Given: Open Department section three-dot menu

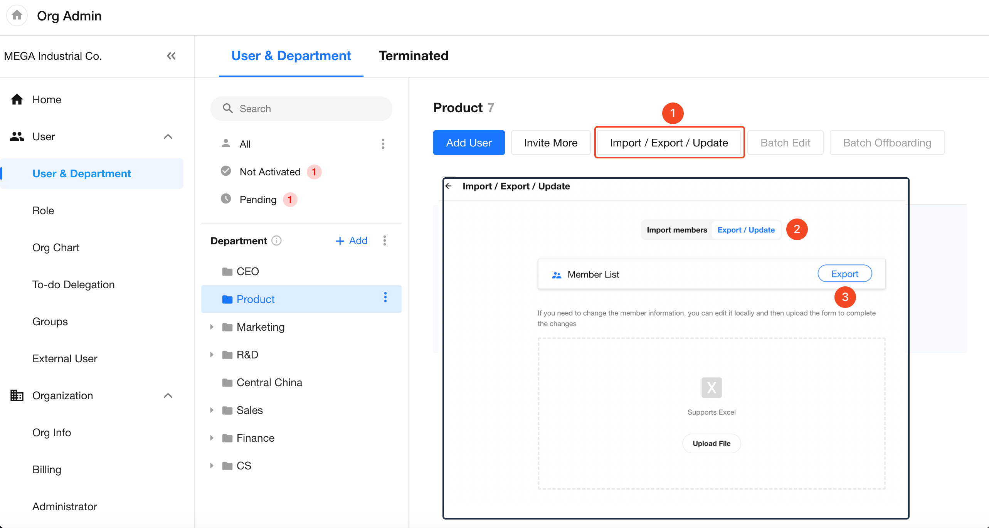Looking at the screenshot, I should tap(384, 240).
